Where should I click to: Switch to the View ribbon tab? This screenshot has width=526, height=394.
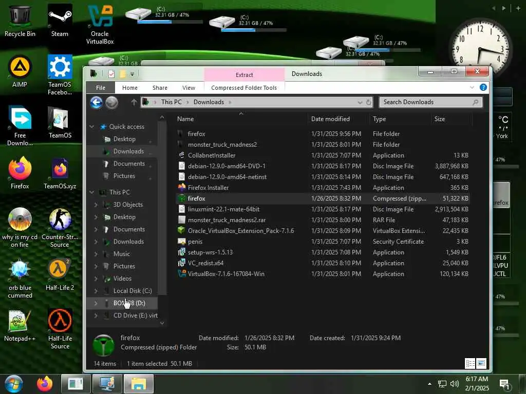[x=189, y=87]
